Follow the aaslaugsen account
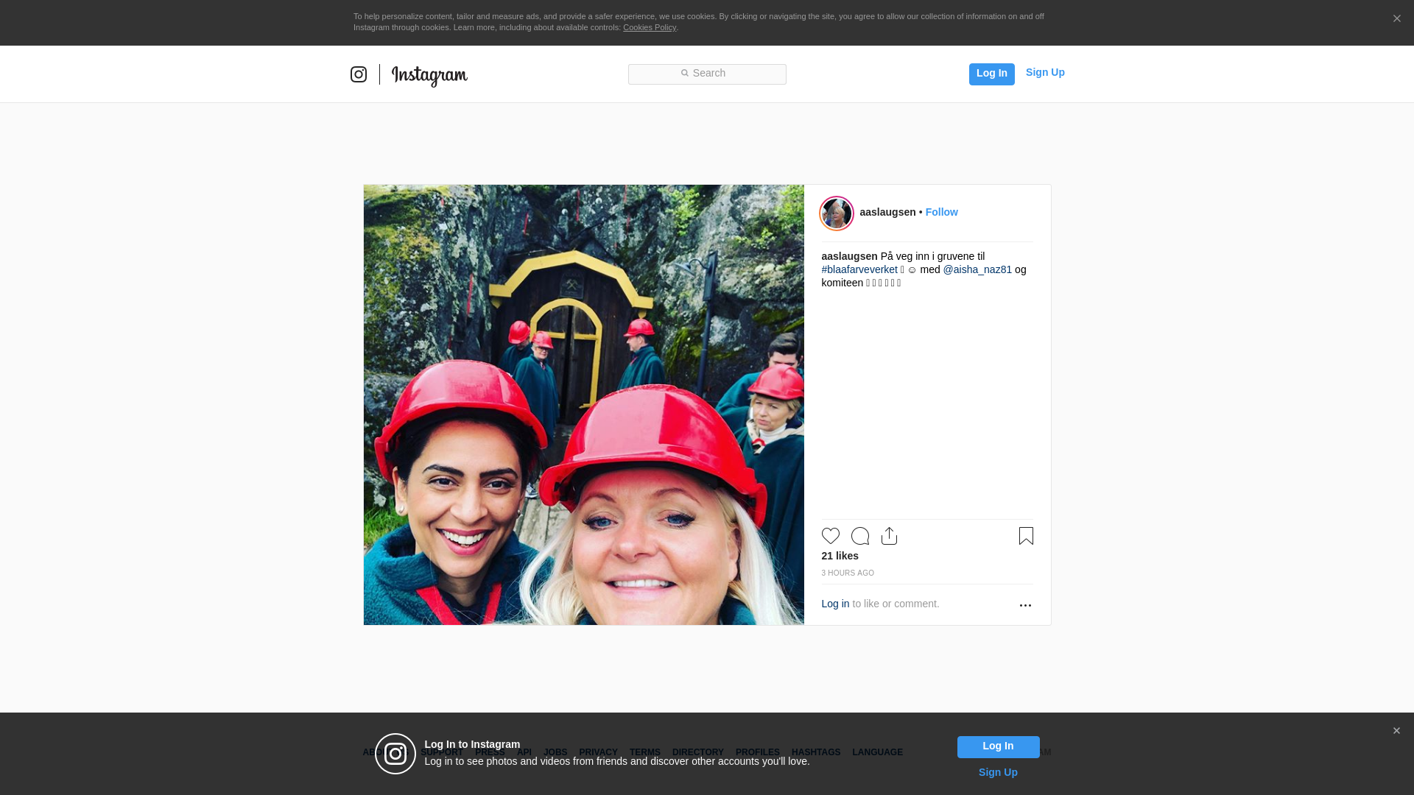The height and width of the screenshot is (795, 1414). [x=941, y=212]
